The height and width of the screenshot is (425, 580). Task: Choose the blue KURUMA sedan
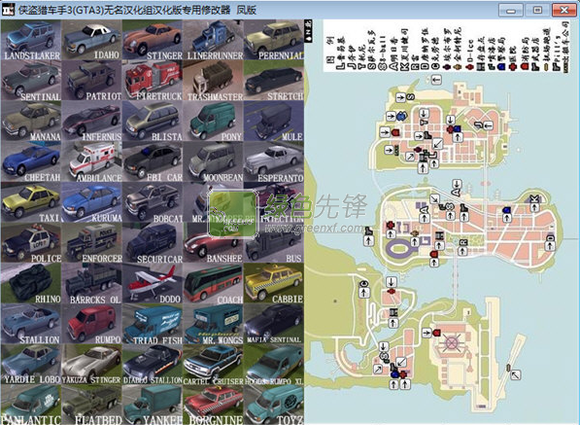(x=91, y=202)
